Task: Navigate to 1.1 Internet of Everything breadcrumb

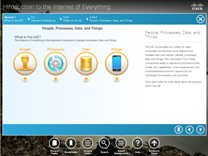Action: pos(43,19)
